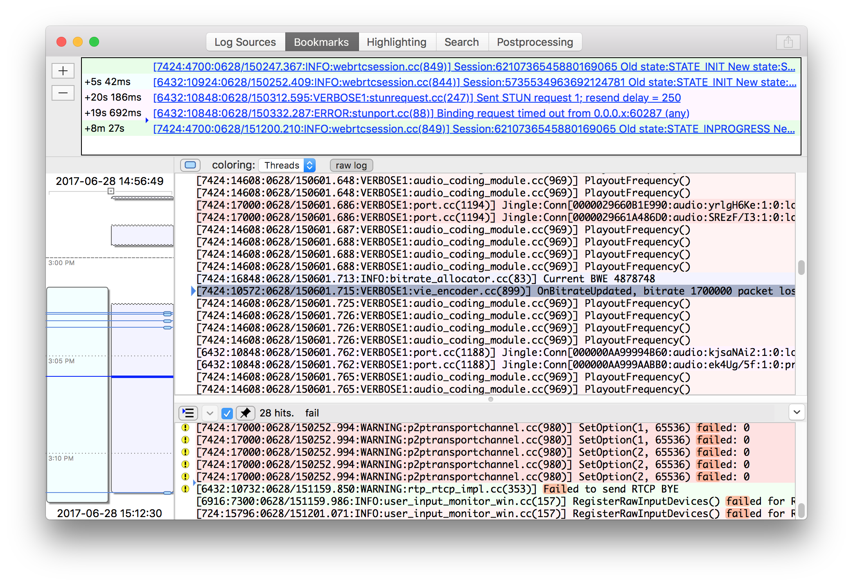Select the Jingle:Conn audio:kjsaNAi2 log line
The width and height of the screenshot is (853, 585).
tap(496, 352)
